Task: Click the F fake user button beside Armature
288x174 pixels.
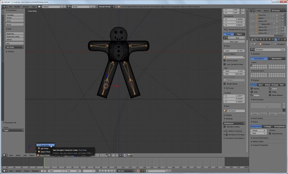Action: coord(283,49)
